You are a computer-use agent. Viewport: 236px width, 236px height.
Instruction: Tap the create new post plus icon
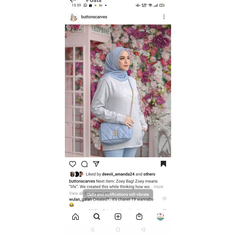pyautogui.click(x=118, y=217)
